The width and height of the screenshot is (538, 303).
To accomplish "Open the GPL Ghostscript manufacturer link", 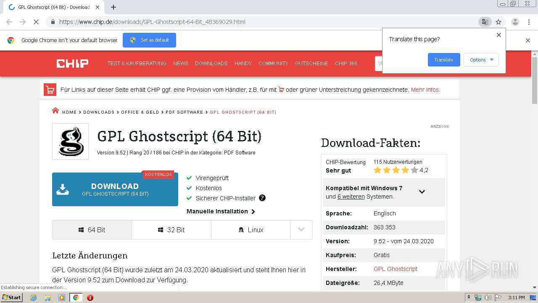I will [x=396, y=269].
